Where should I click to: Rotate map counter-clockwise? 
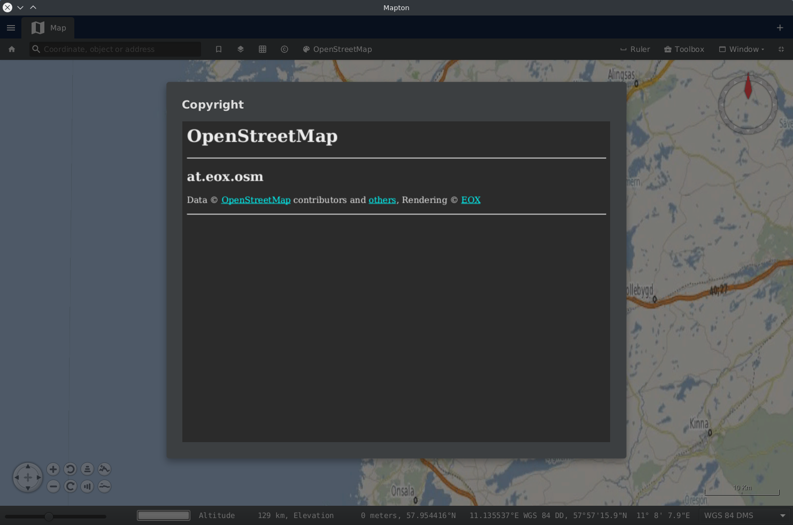click(x=70, y=469)
